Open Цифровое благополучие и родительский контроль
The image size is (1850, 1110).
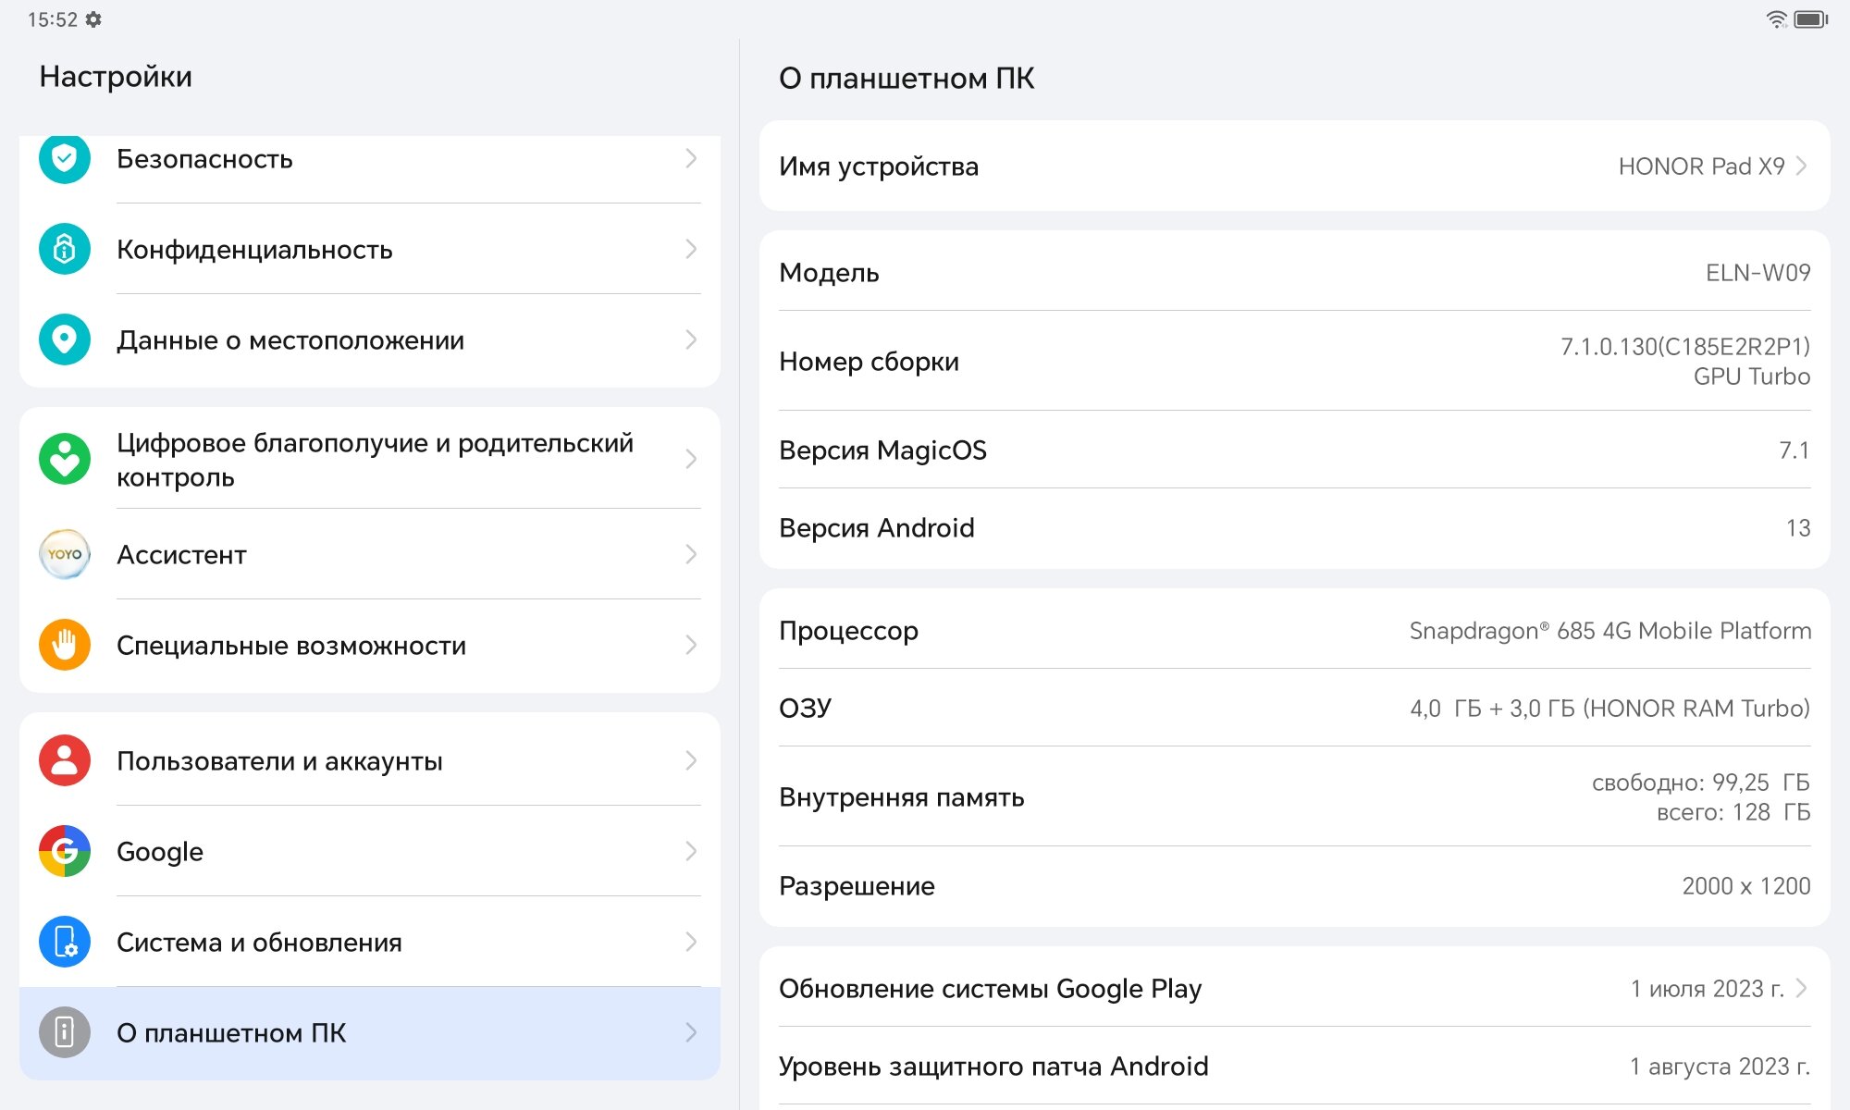tap(370, 459)
